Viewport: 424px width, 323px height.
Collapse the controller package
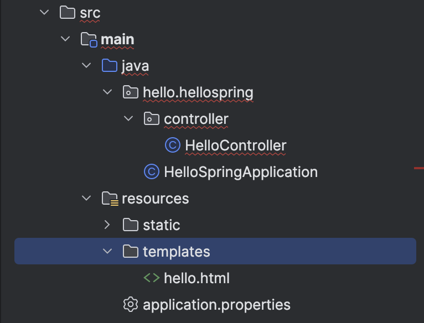click(x=128, y=119)
